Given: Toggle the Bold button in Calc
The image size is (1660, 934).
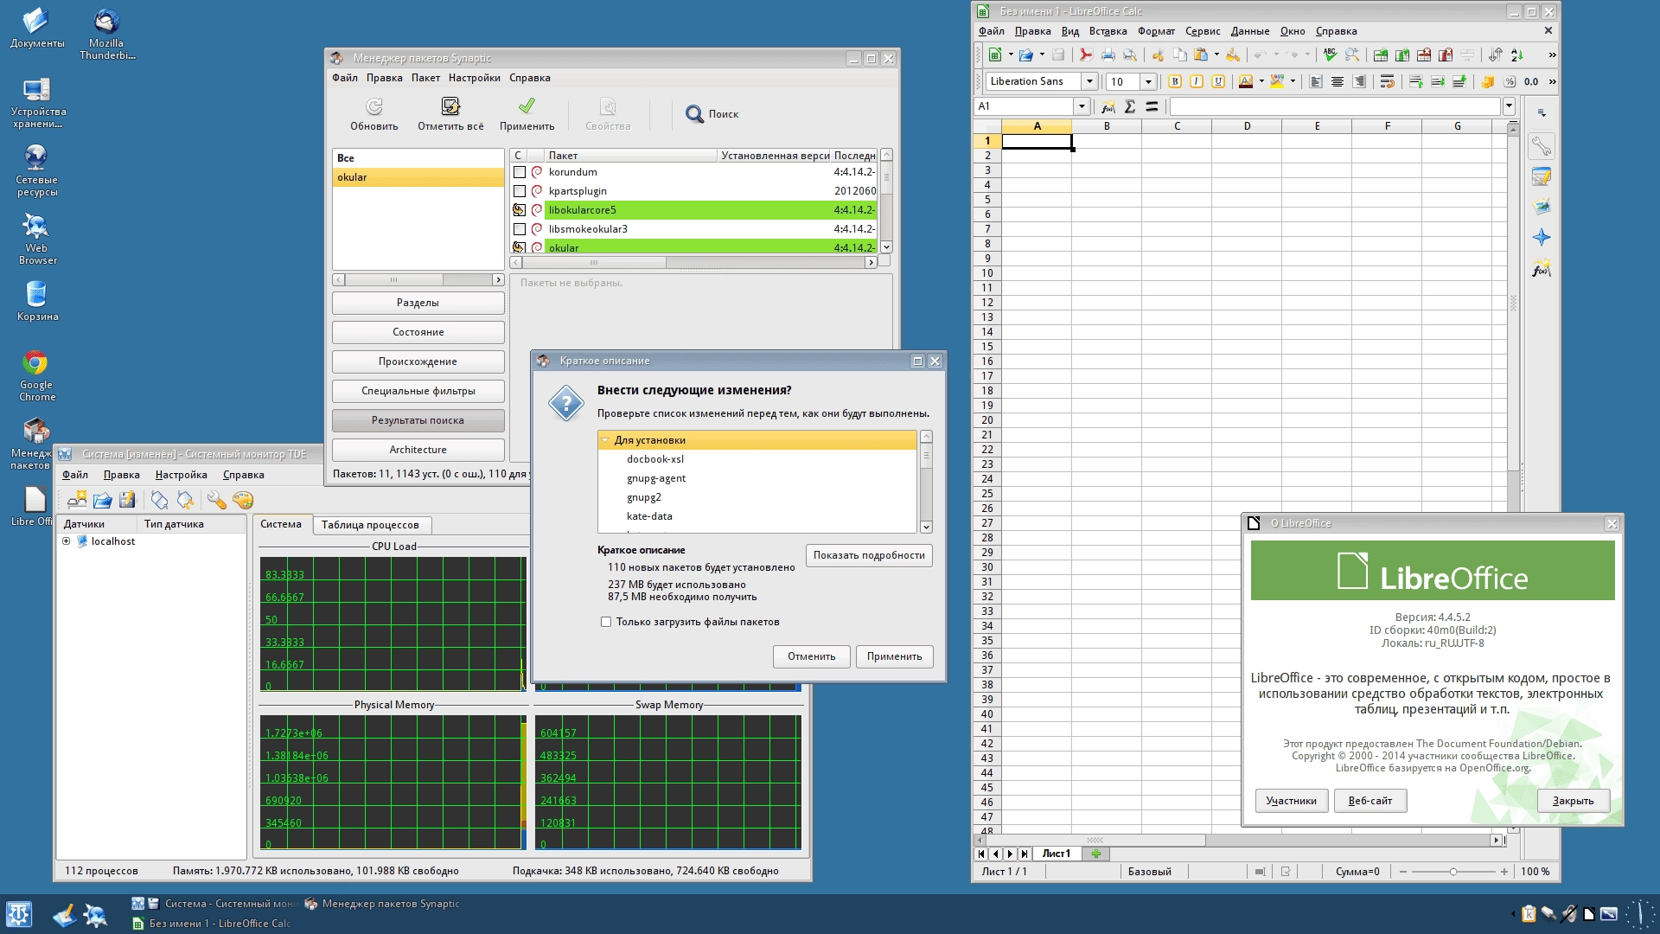Looking at the screenshot, I should 1174,81.
